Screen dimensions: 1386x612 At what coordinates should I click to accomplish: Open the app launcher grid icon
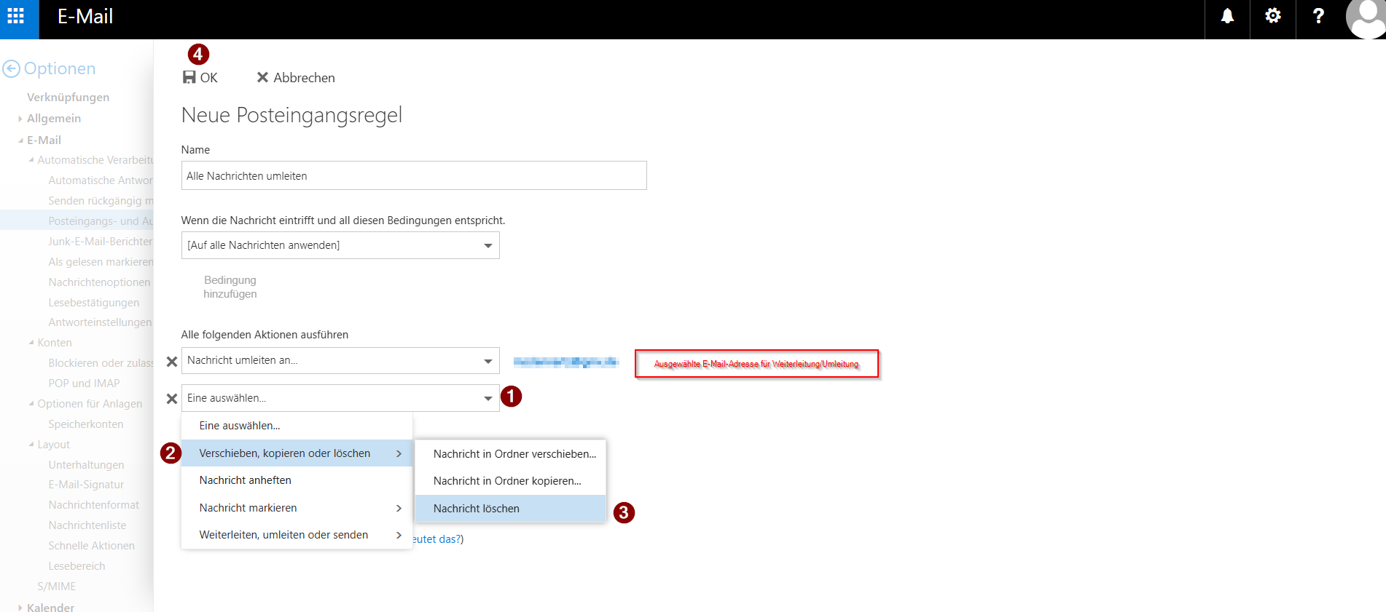16,17
